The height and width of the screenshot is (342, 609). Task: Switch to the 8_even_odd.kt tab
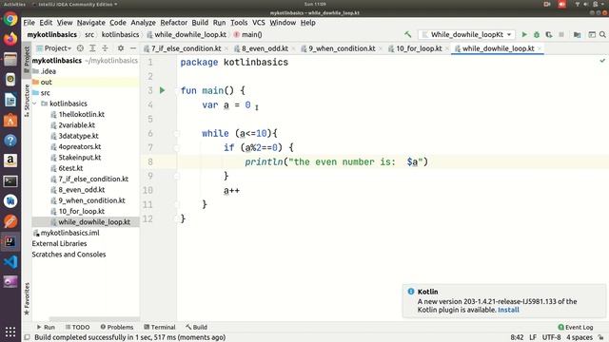coord(265,48)
